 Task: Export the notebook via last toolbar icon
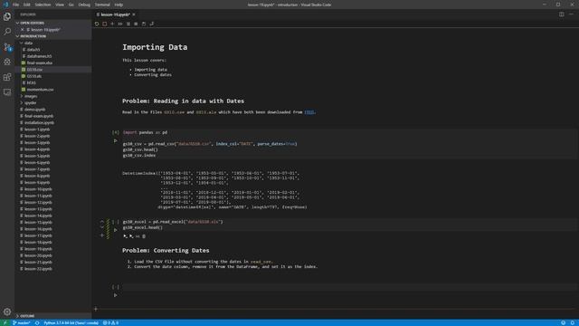tap(152, 24)
